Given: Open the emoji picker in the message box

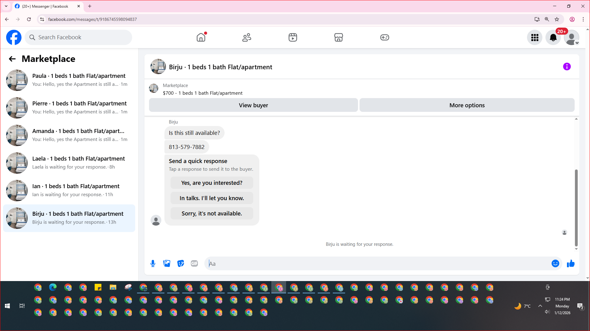Looking at the screenshot, I should pyautogui.click(x=555, y=264).
